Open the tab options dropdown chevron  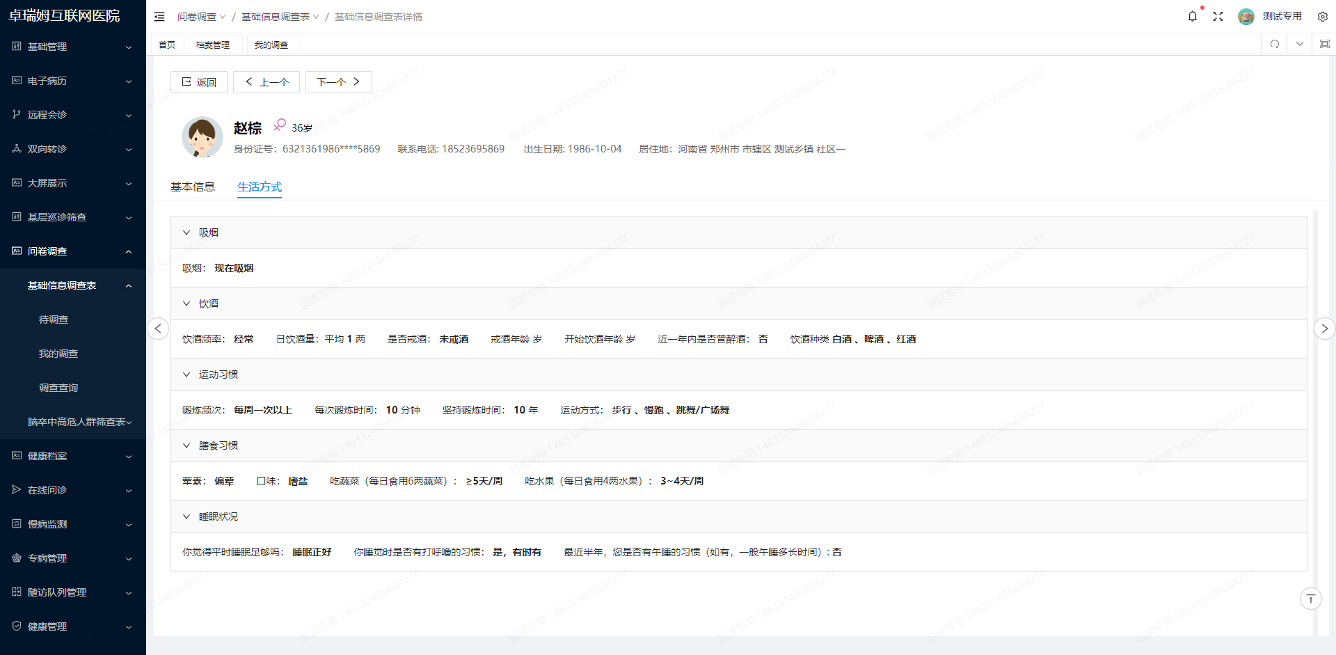point(1300,44)
